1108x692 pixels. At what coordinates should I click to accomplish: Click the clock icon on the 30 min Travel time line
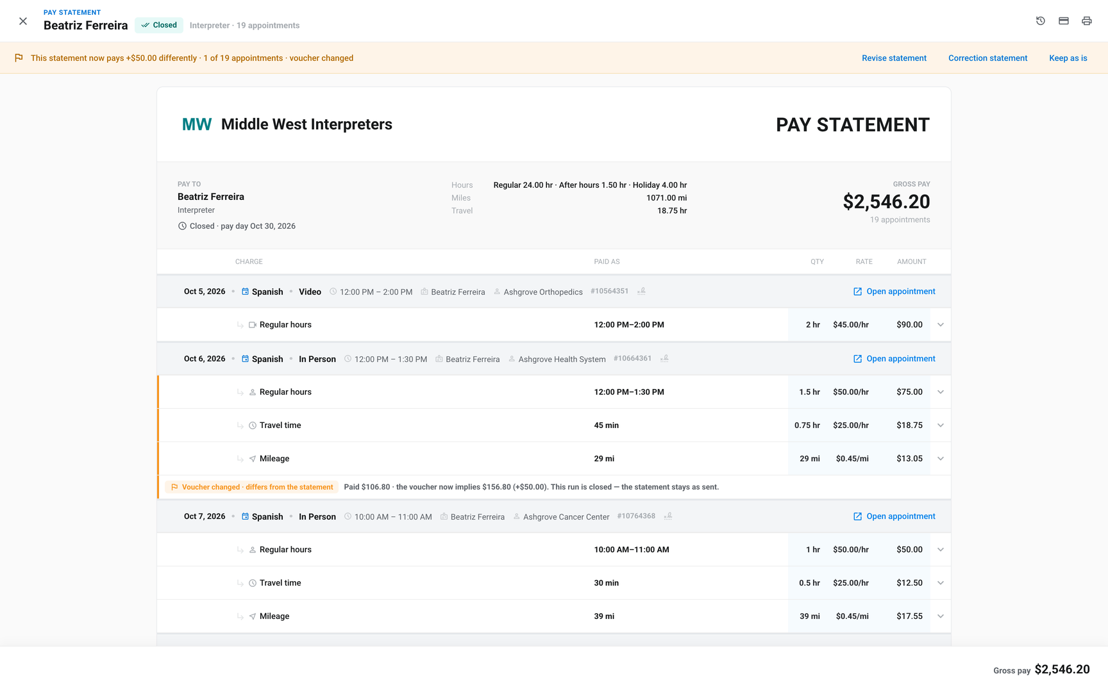(x=253, y=583)
